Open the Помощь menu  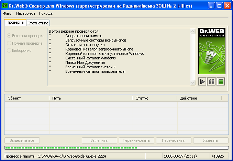(x=46, y=13)
